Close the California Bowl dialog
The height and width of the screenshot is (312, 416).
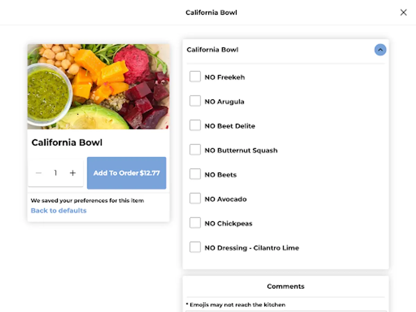404,12
